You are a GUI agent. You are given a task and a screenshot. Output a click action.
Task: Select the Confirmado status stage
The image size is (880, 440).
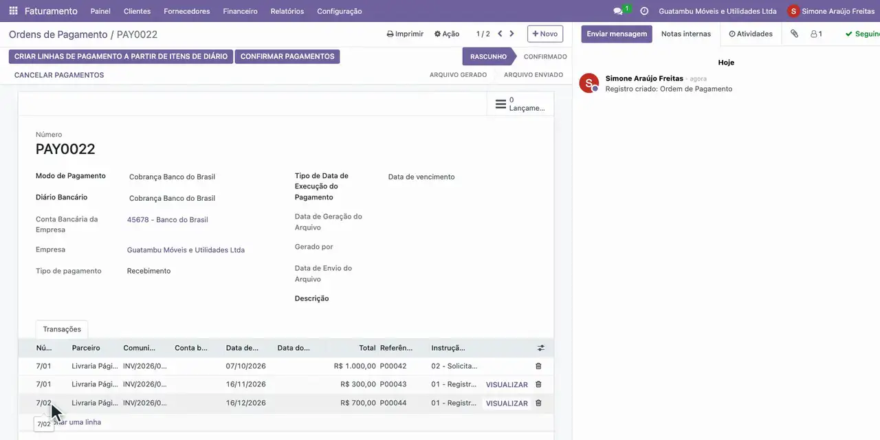click(545, 56)
